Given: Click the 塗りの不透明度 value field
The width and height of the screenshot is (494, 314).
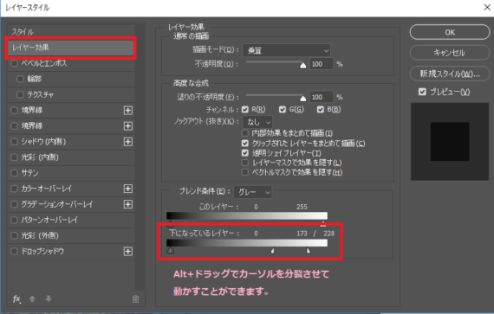Looking at the screenshot, I should pos(322,97).
